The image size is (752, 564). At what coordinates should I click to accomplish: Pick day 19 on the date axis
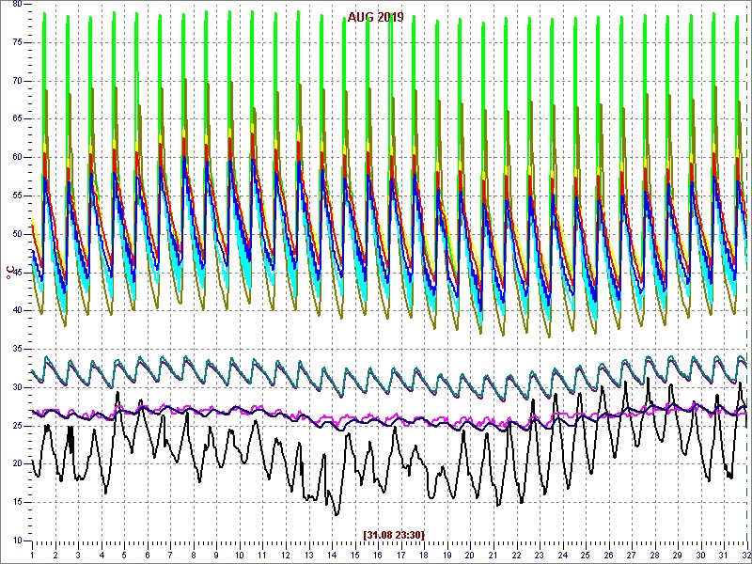coord(447,555)
